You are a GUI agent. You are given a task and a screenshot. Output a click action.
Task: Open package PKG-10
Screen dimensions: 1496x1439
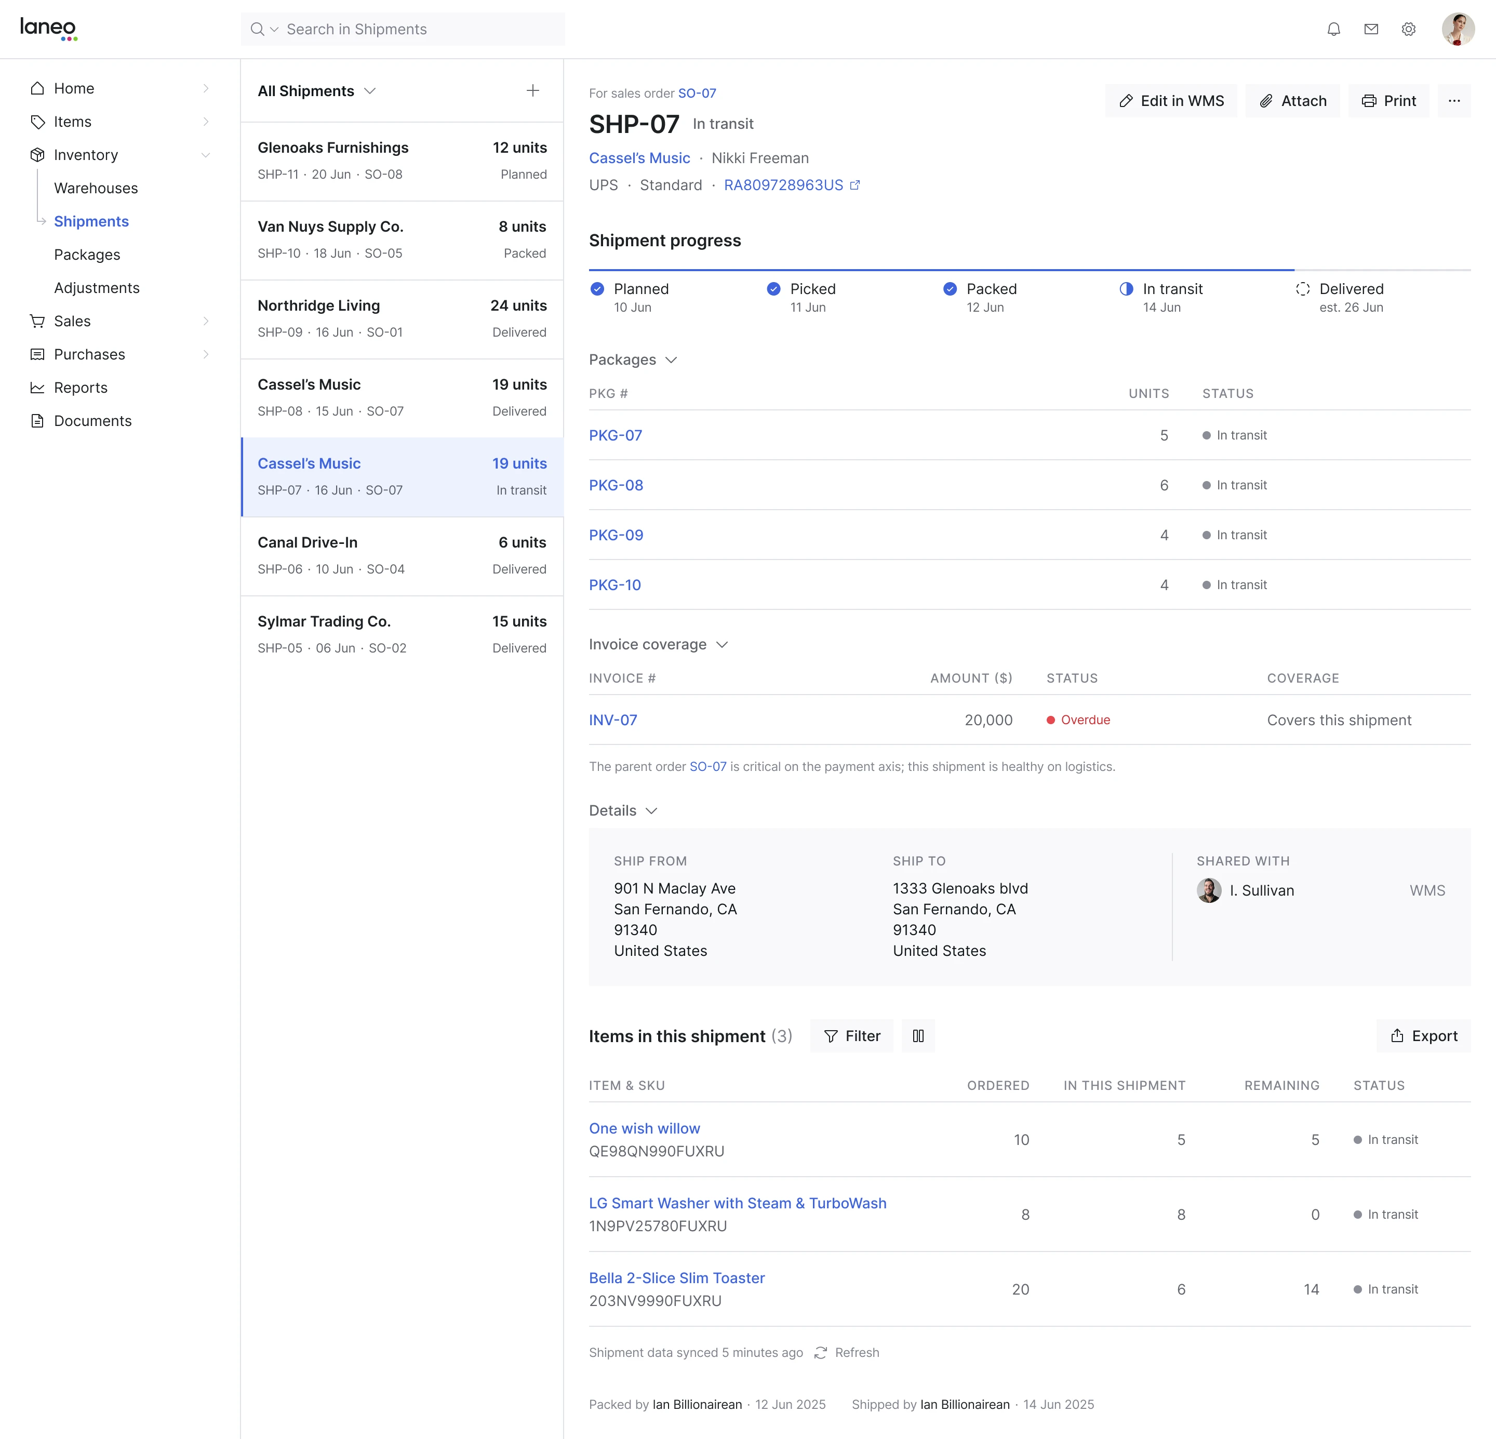(615, 585)
